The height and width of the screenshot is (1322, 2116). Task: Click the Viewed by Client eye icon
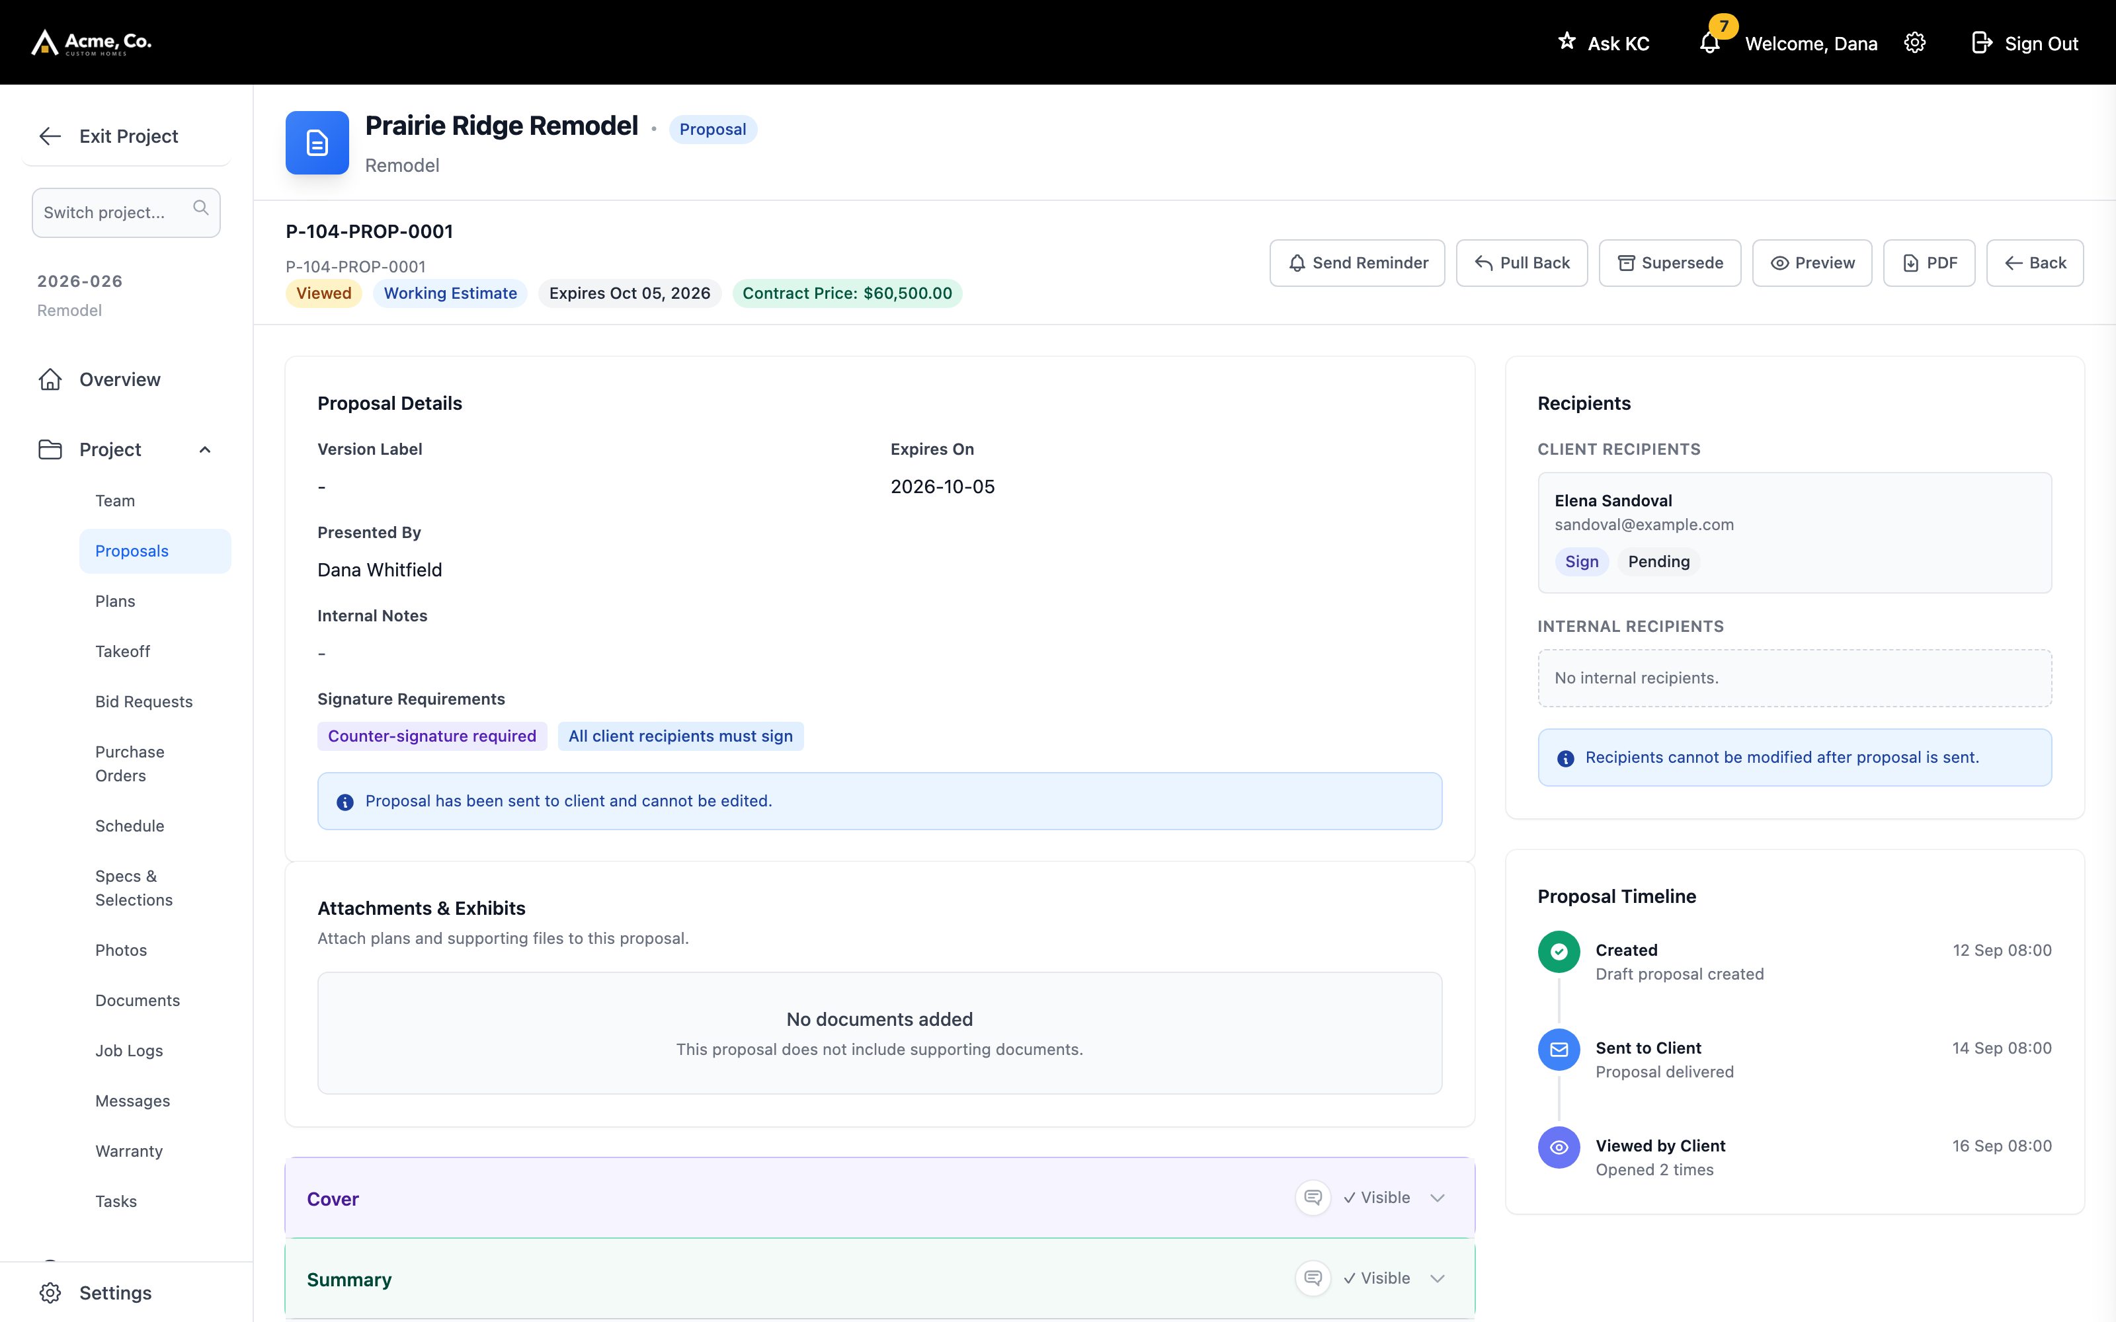pos(1559,1148)
